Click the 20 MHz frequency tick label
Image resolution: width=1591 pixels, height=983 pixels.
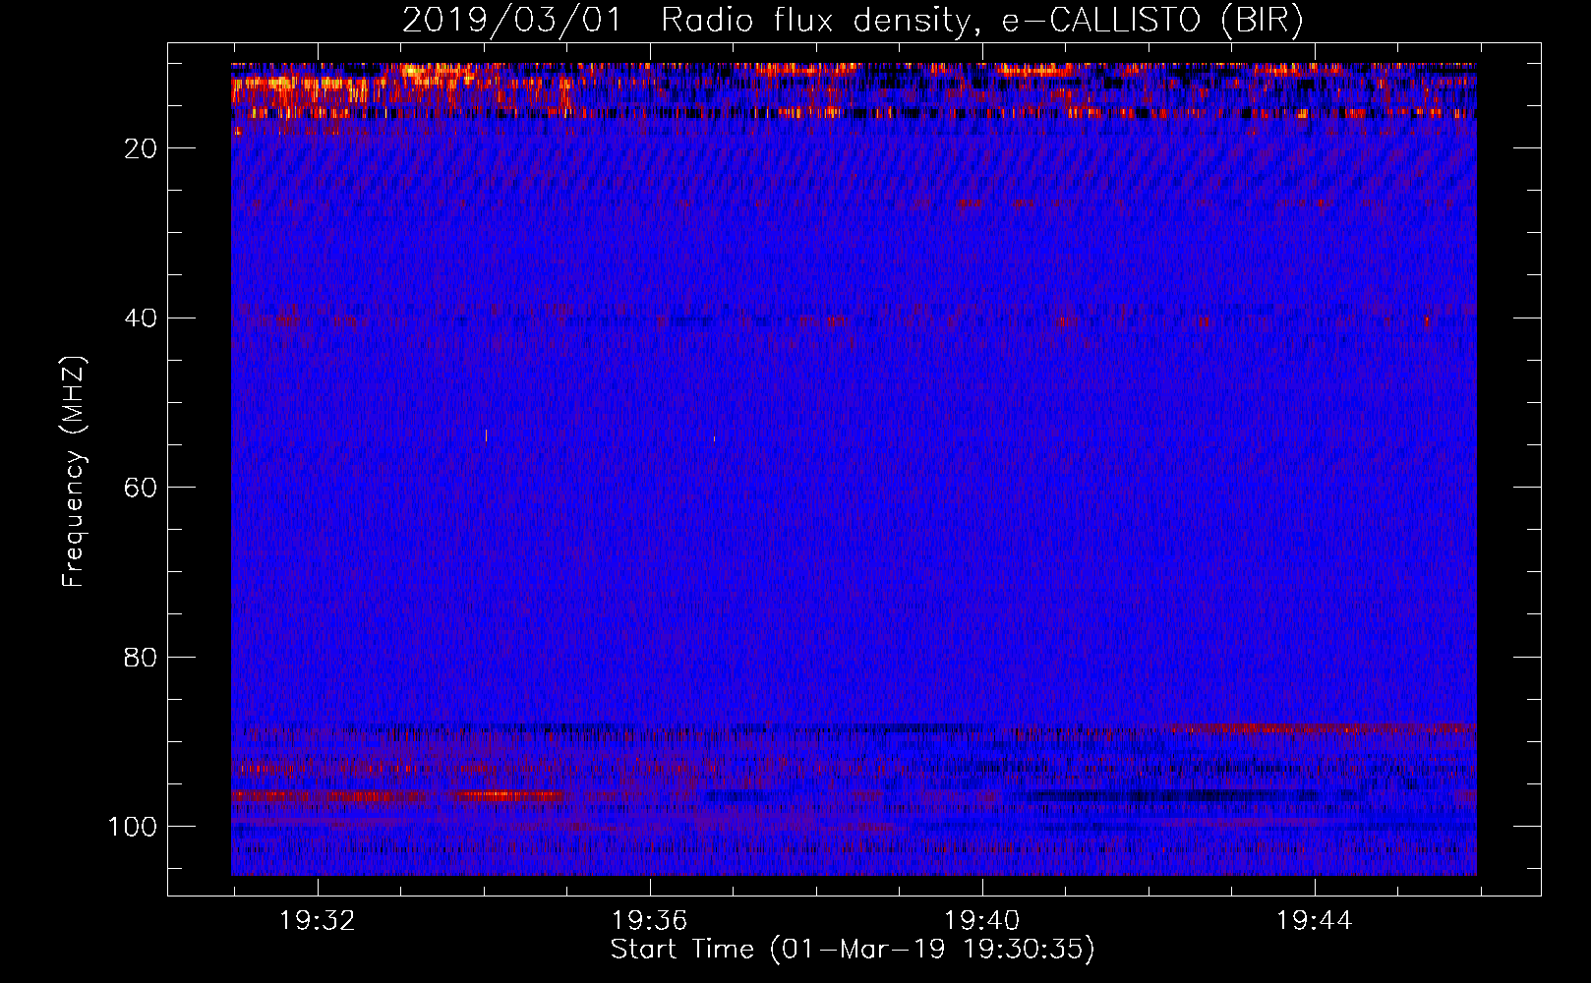click(141, 148)
